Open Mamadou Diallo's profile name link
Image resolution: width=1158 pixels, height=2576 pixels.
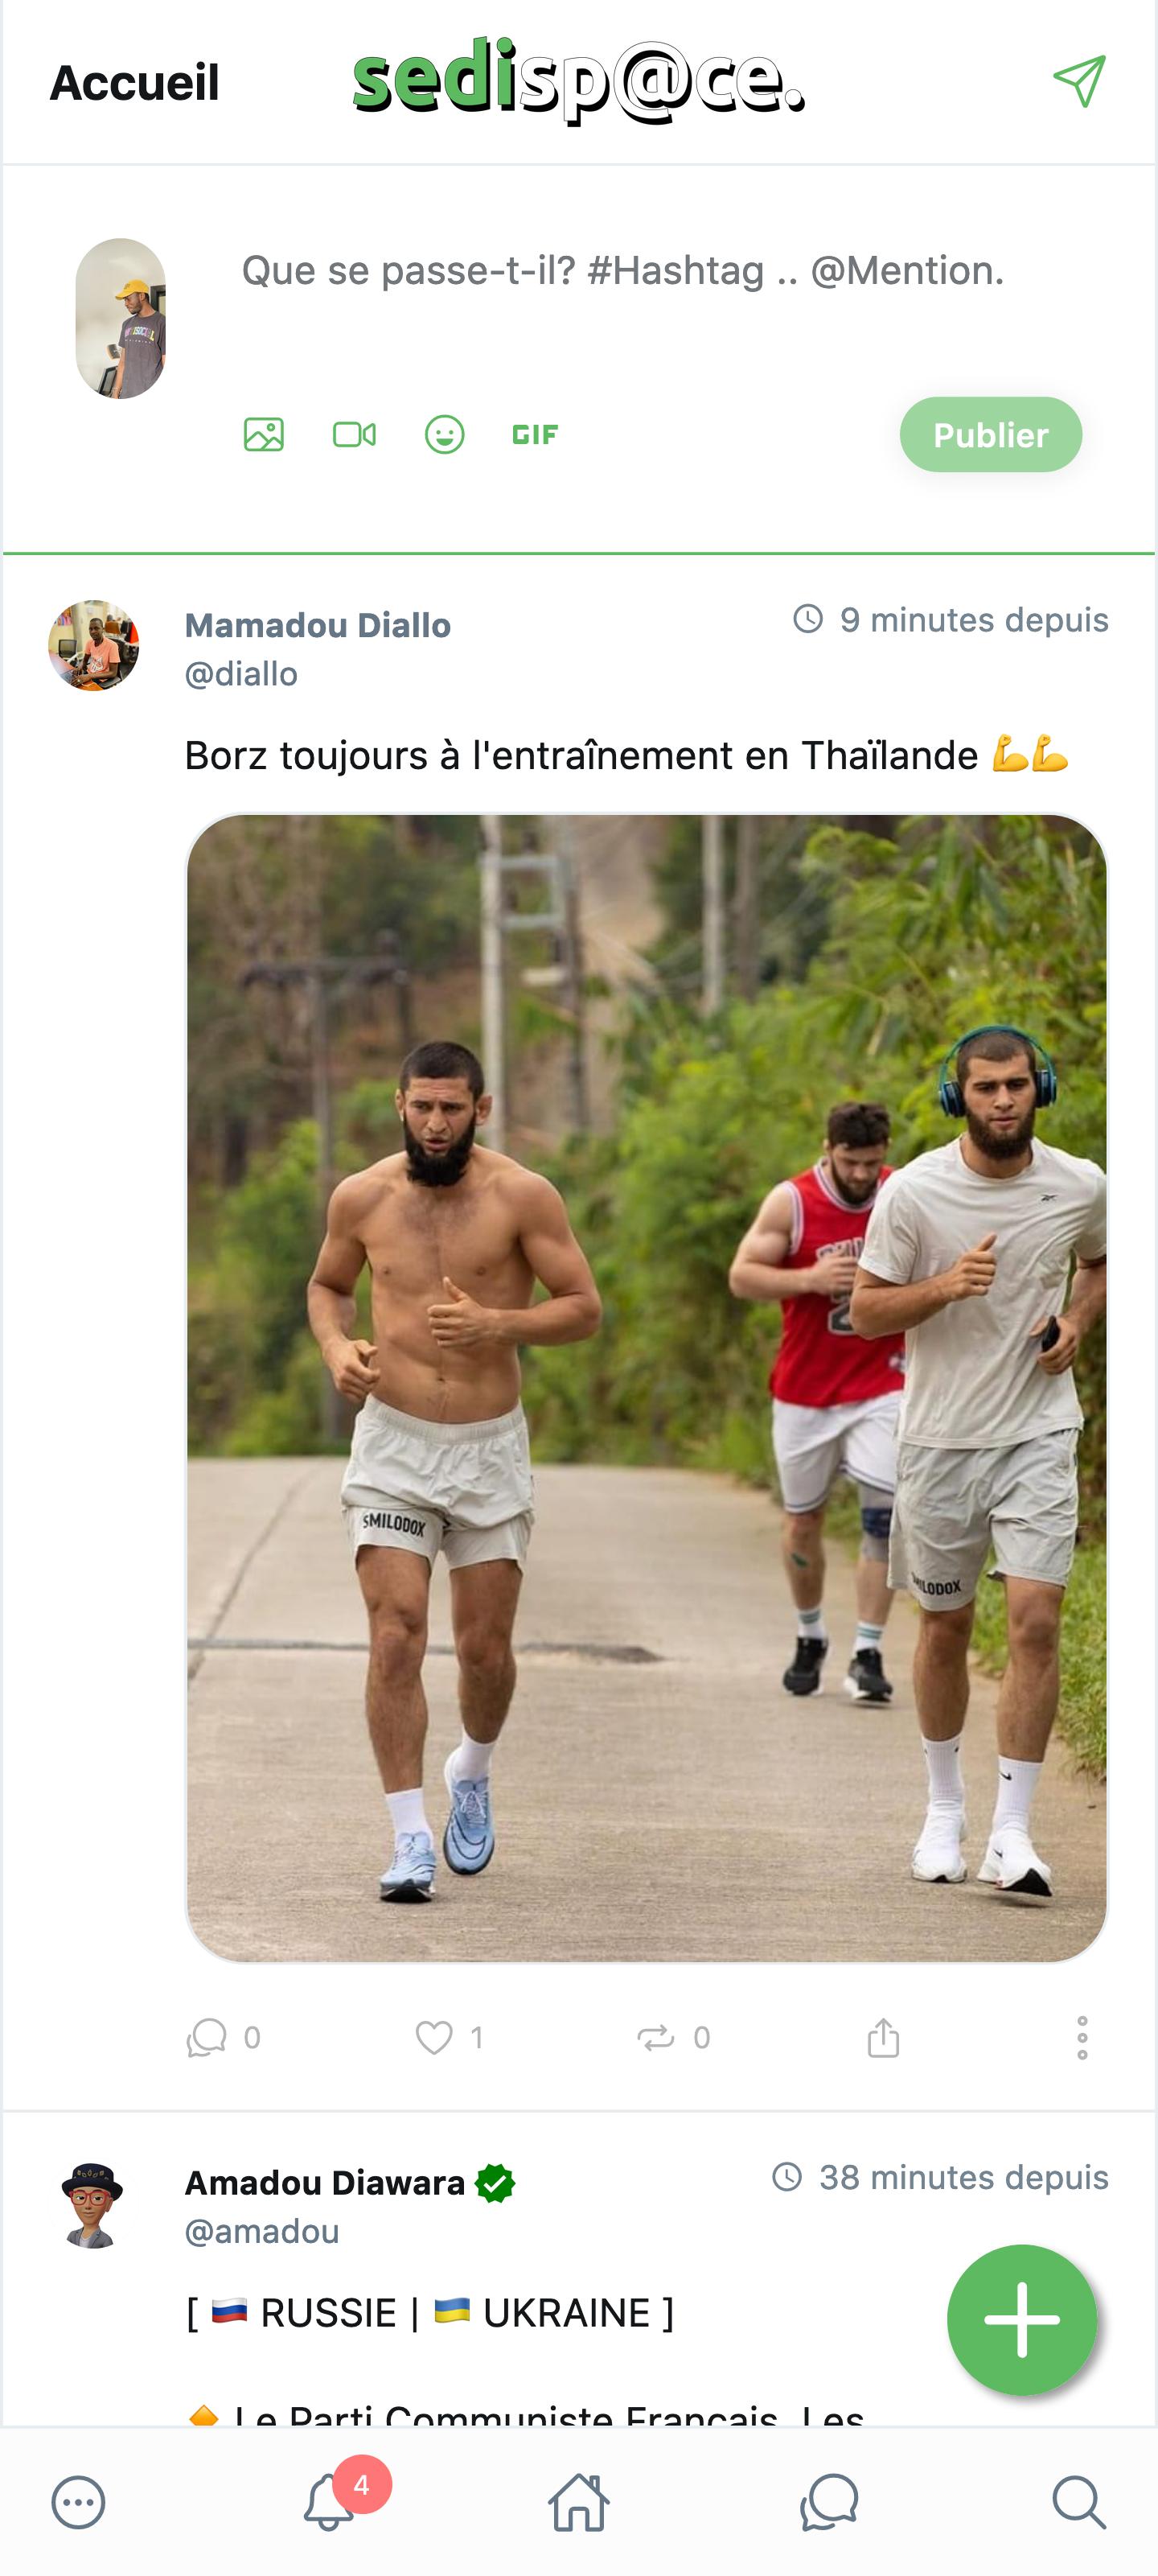point(318,626)
